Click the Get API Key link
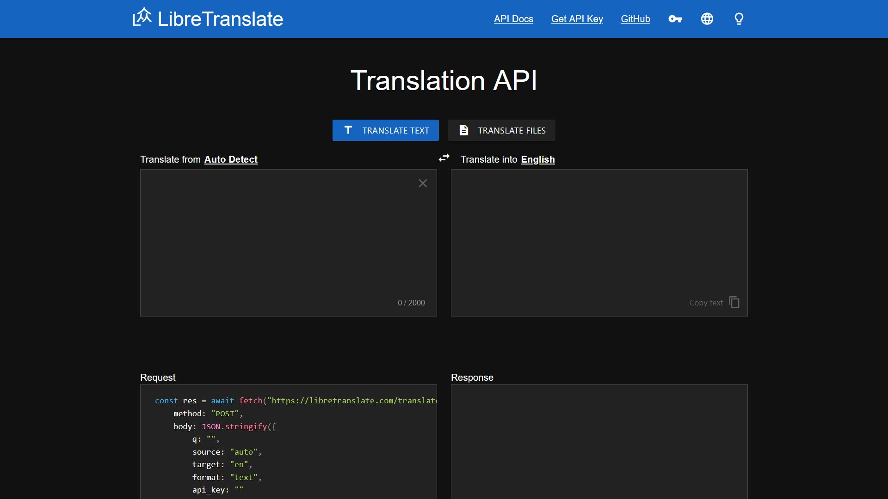 coord(577,19)
